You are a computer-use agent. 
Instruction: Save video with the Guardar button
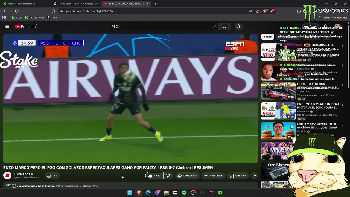(238, 176)
